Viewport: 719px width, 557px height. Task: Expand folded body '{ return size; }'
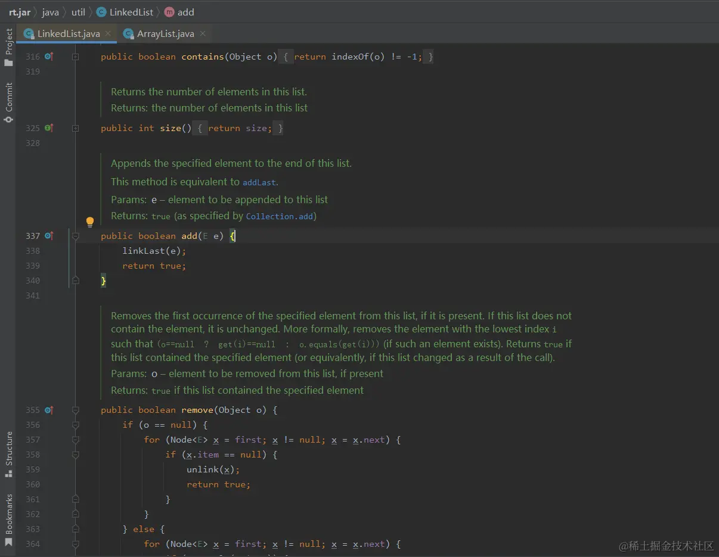pyautogui.click(x=238, y=128)
